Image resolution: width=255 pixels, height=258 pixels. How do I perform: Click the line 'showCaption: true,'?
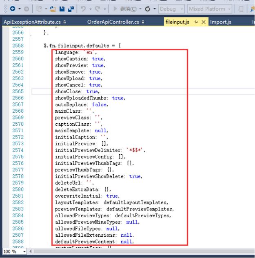click(80, 59)
